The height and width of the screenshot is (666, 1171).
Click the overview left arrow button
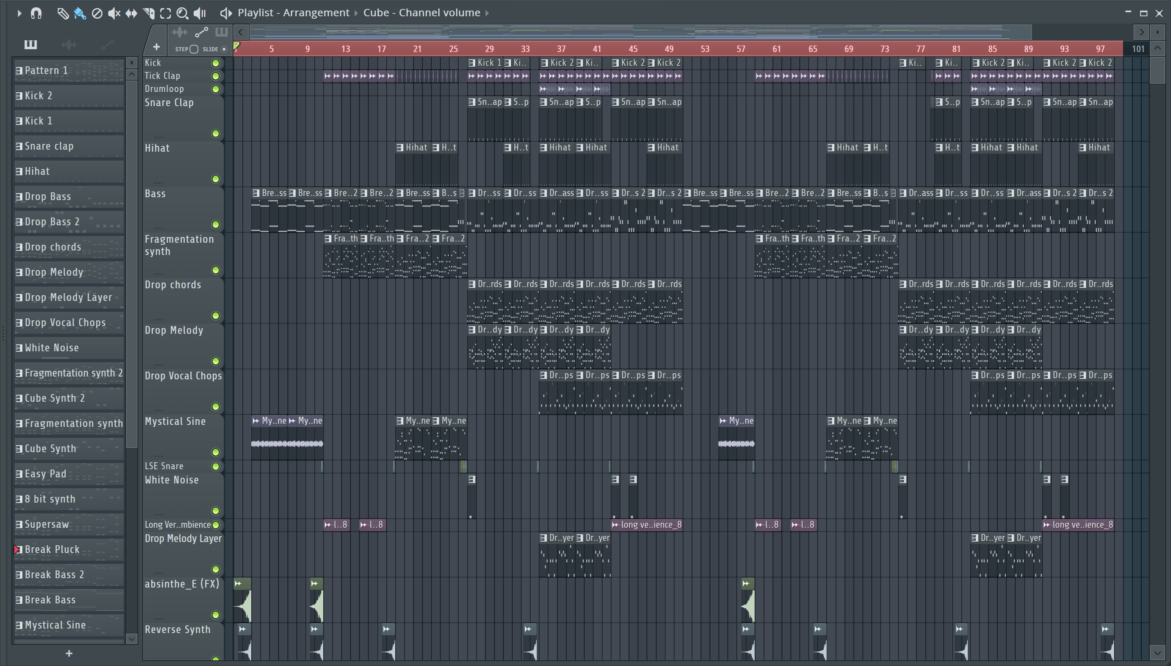pos(241,32)
